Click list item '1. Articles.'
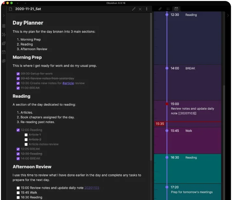 click(x=25, y=112)
